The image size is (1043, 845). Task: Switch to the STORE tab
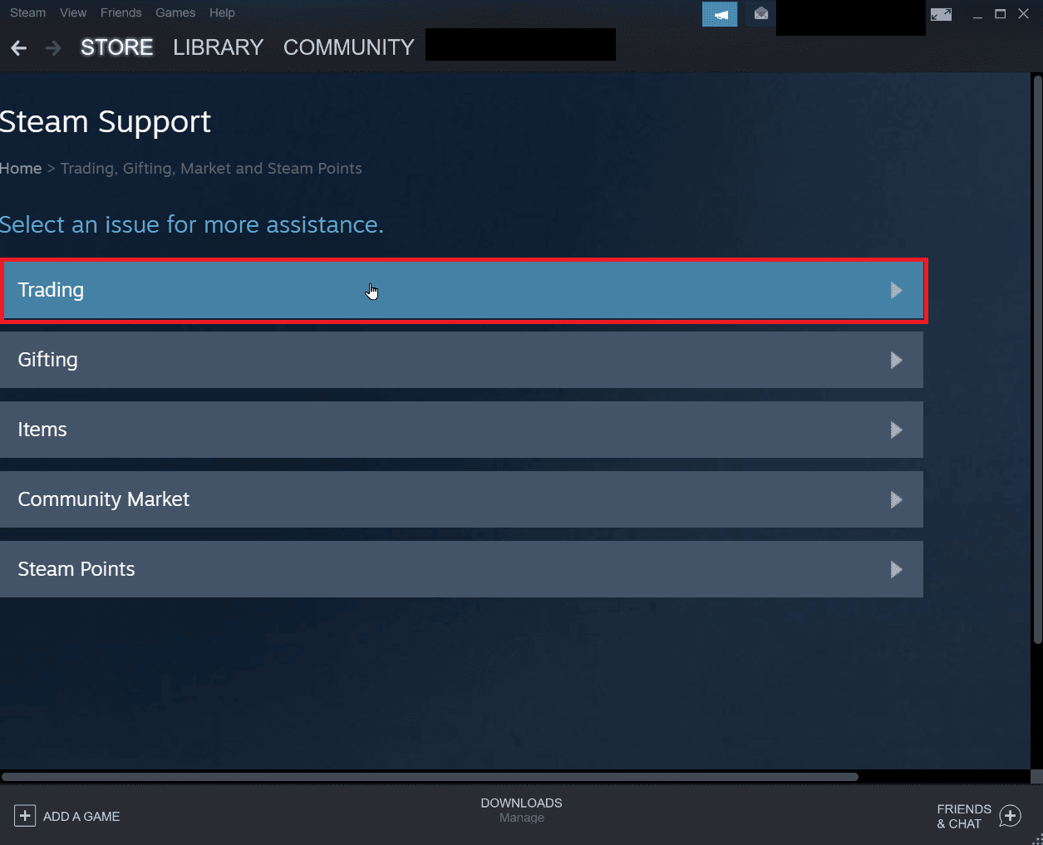click(x=116, y=47)
